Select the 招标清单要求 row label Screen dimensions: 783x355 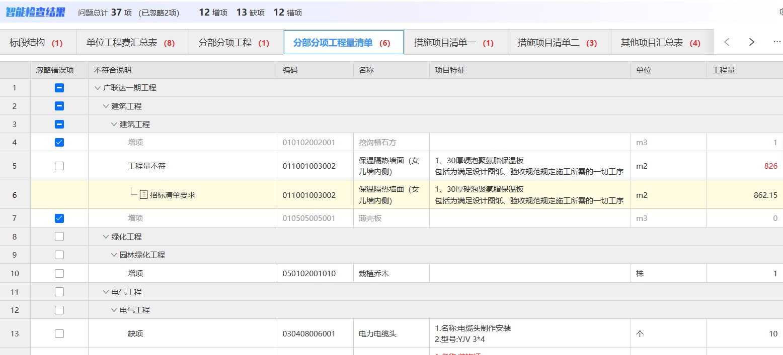point(172,195)
